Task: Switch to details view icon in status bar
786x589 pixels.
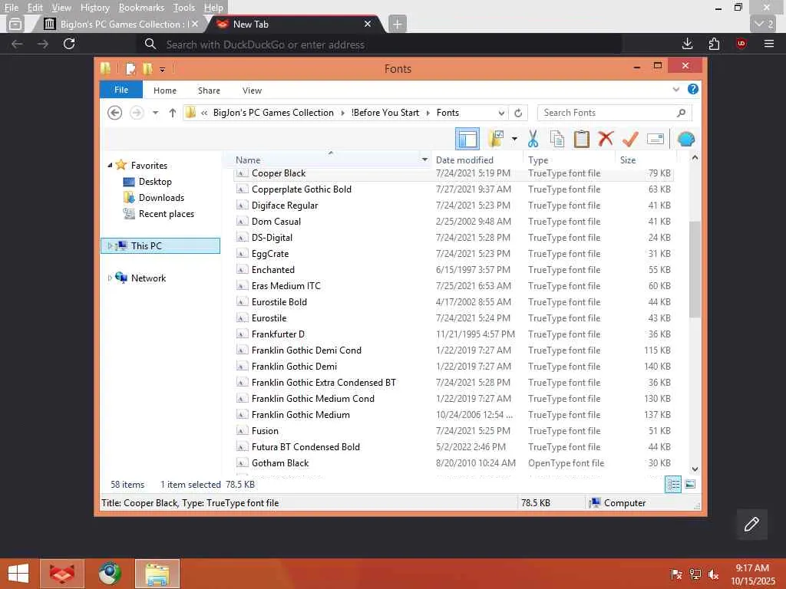Action: pyautogui.click(x=672, y=485)
